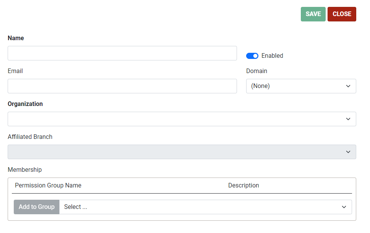
Task: Click the chevron arrow in Select ... field
Action: coord(344,207)
